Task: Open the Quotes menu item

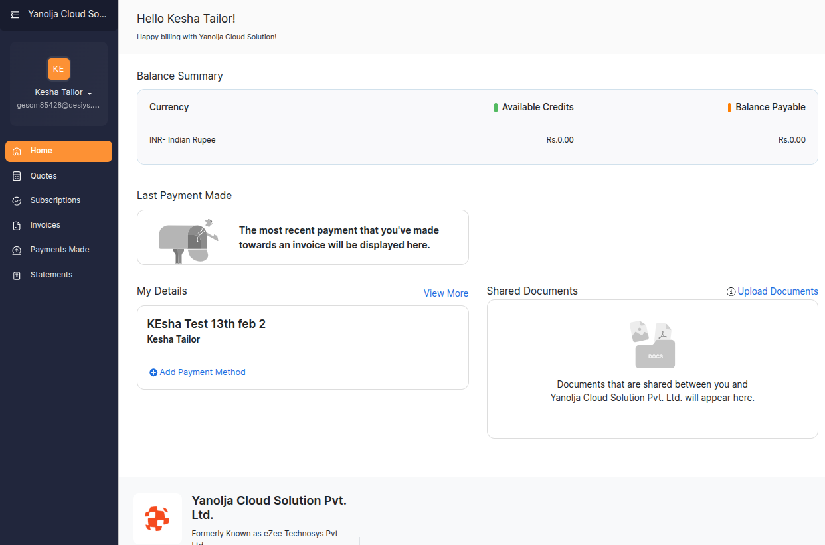Action: (x=44, y=176)
